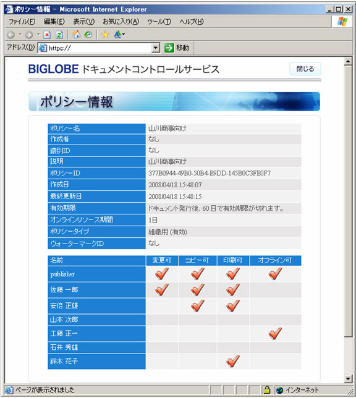Click publisher コピー可 checkmark
Viewport: 356px width, 398px height.
[x=198, y=274]
